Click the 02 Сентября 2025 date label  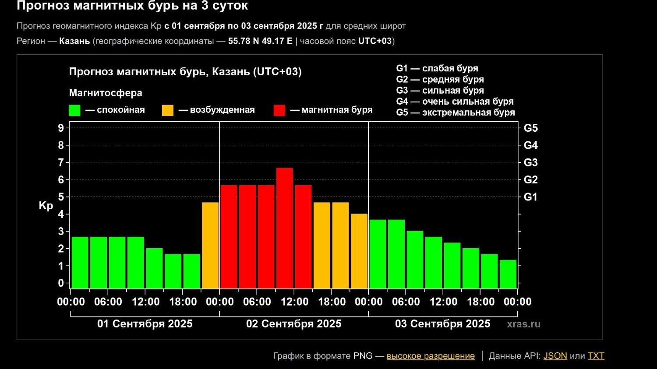click(x=293, y=324)
